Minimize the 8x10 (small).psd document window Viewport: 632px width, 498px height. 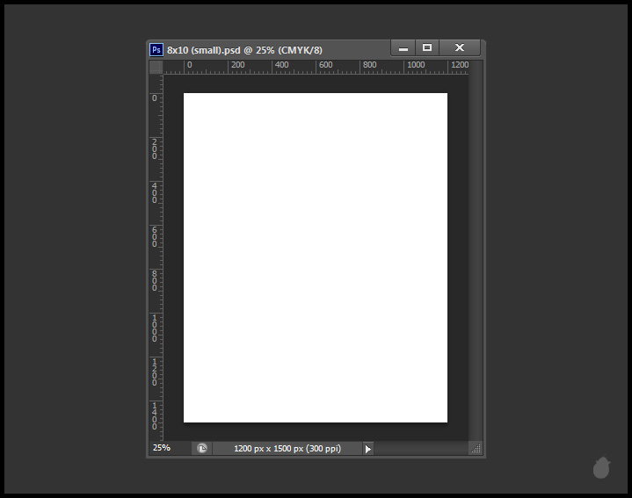(x=403, y=49)
